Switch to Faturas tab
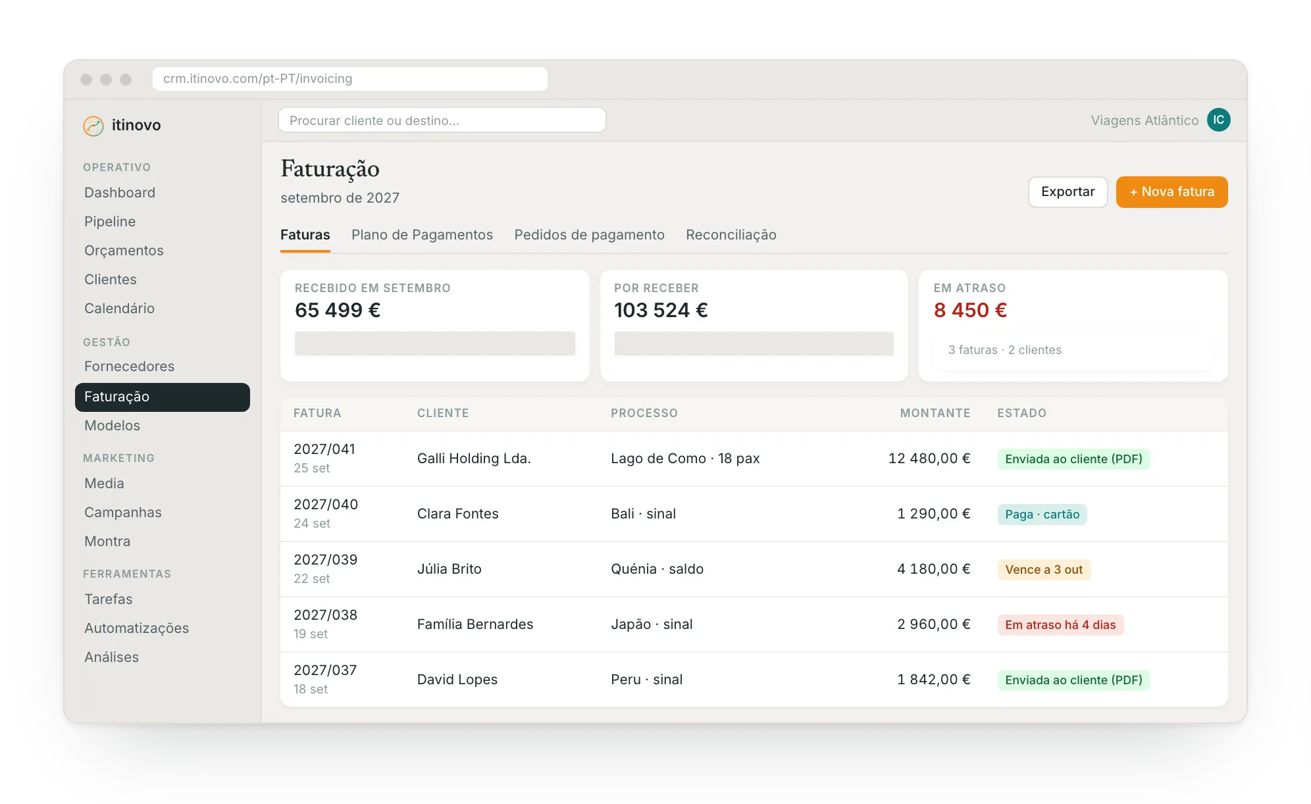This screenshot has width=1311, height=804. coord(305,235)
